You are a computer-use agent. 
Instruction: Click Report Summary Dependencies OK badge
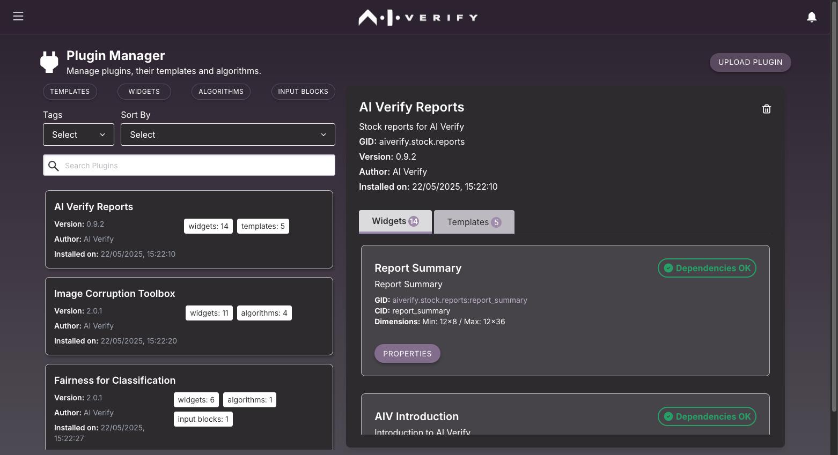point(707,268)
